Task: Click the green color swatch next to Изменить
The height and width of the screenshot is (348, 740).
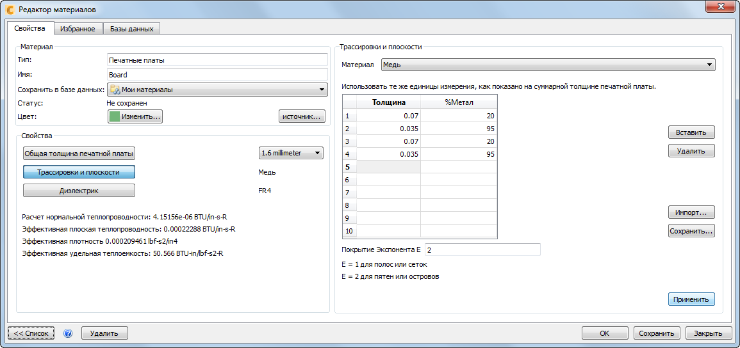Action: click(x=114, y=116)
